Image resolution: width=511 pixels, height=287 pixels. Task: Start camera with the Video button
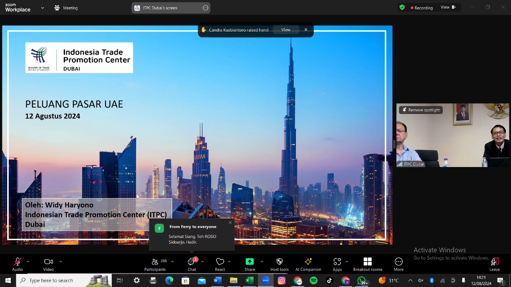click(x=48, y=264)
